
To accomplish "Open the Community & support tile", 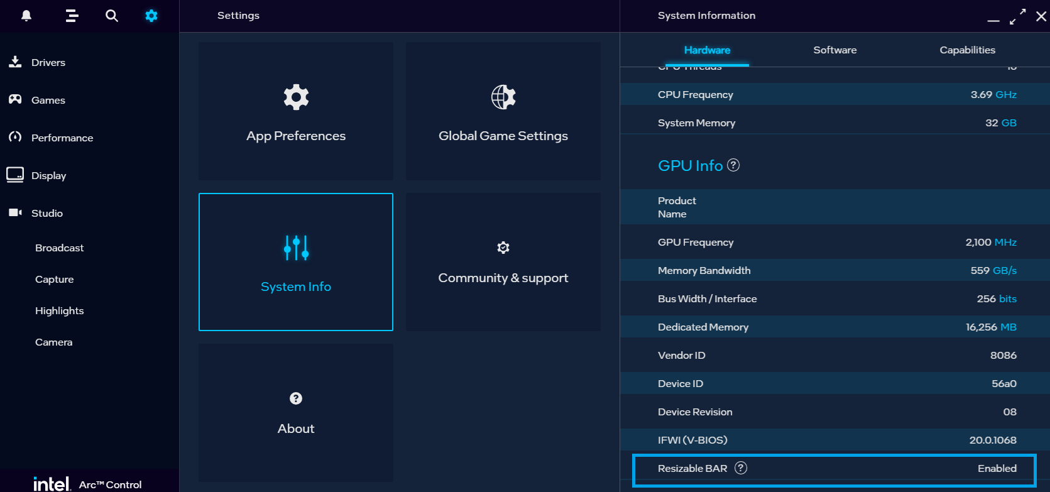I will 503,262.
